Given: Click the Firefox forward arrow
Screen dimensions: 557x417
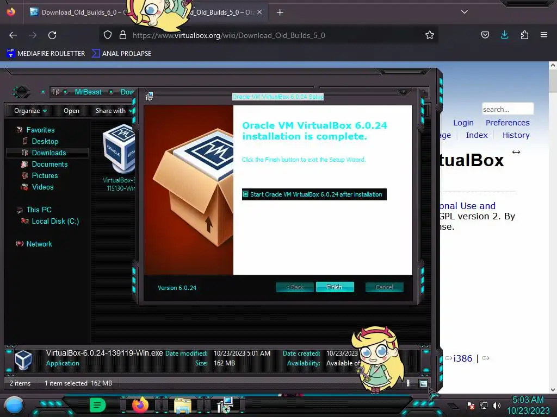Looking at the screenshot, I should tap(33, 35).
